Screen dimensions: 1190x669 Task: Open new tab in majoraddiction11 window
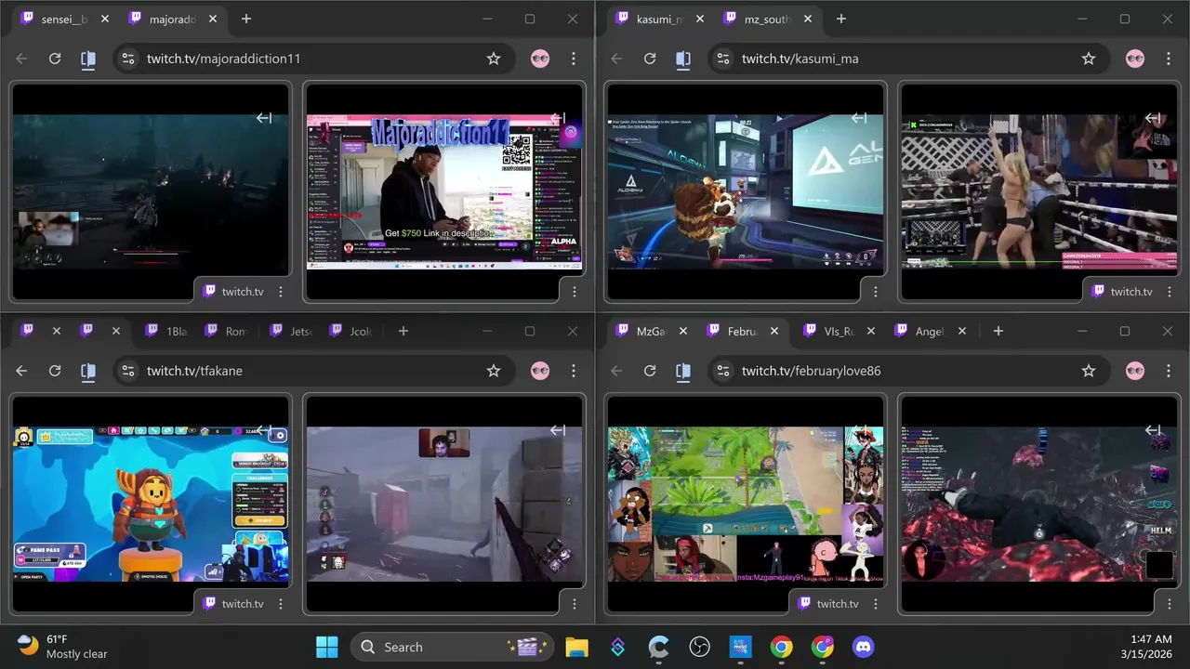(x=246, y=19)
